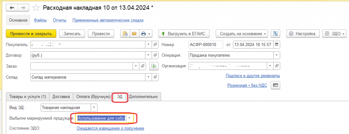Open Создать на основании dropdown button
349x134 pixels.
pyautogui.click(x=242, y=34)
